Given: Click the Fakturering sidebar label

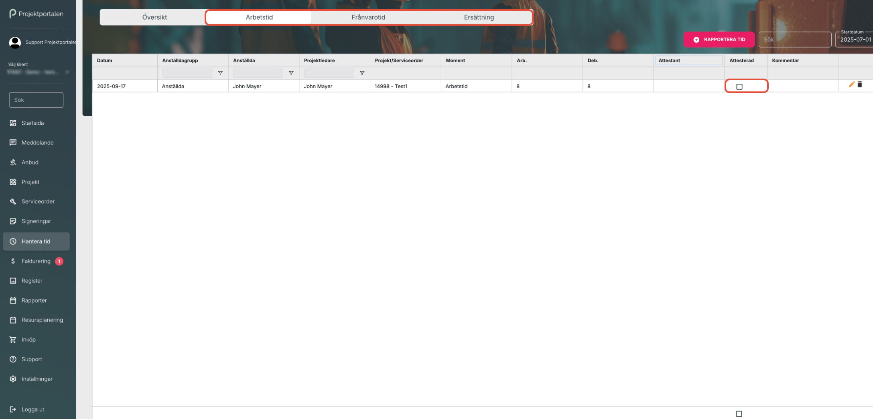Looking at the screenshot, I should (36, 261).
